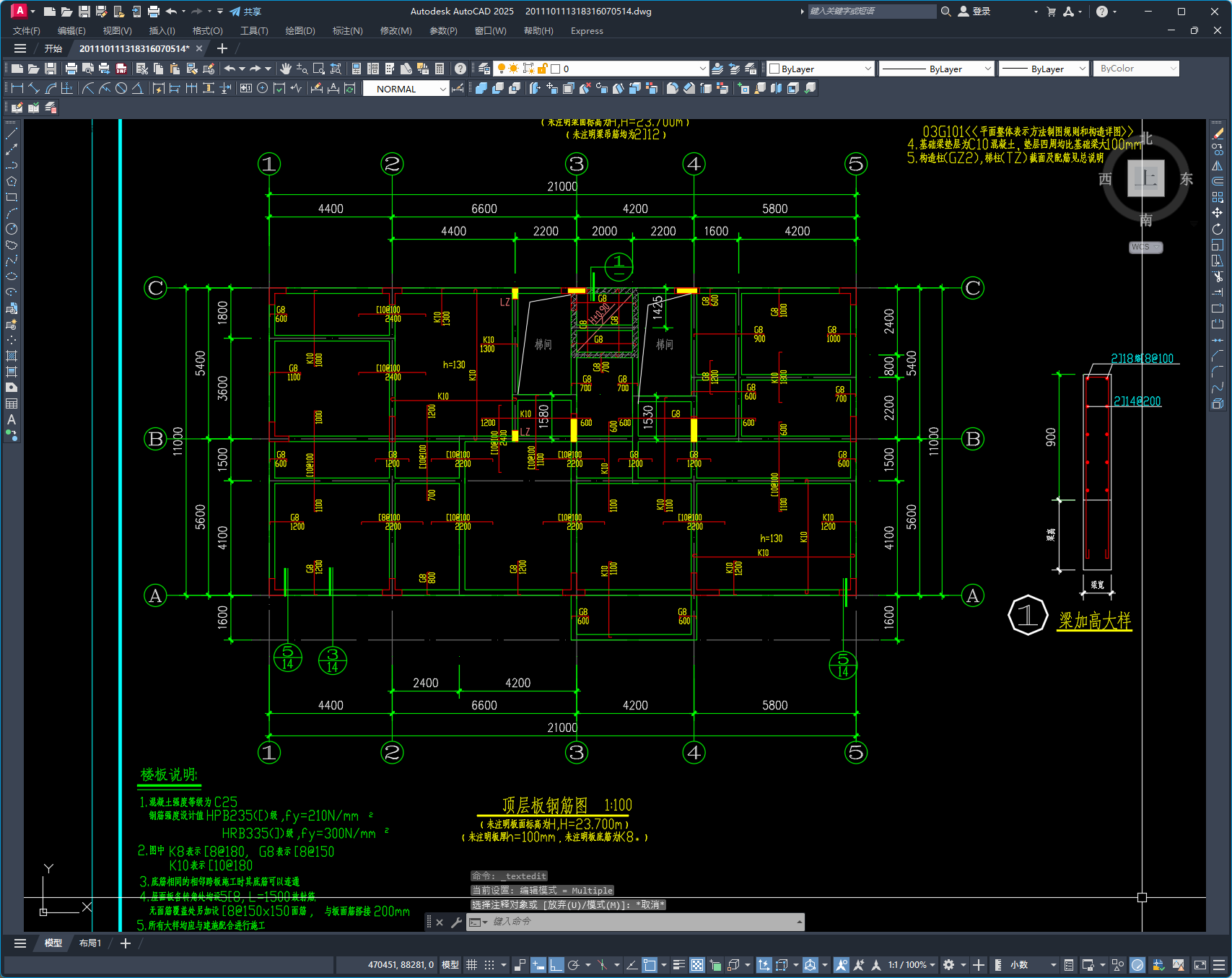Open the Layer Properties Manager icon

click(484, 69)
